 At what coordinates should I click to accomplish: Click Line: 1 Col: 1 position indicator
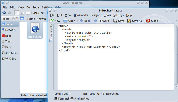pos(63,94)
